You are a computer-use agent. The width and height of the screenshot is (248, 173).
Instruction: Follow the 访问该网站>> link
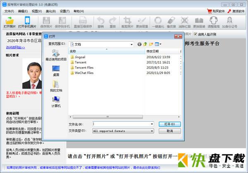[x=15, y=47]
